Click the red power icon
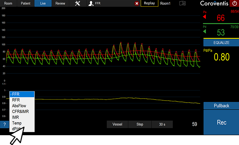 coord(234,3)
